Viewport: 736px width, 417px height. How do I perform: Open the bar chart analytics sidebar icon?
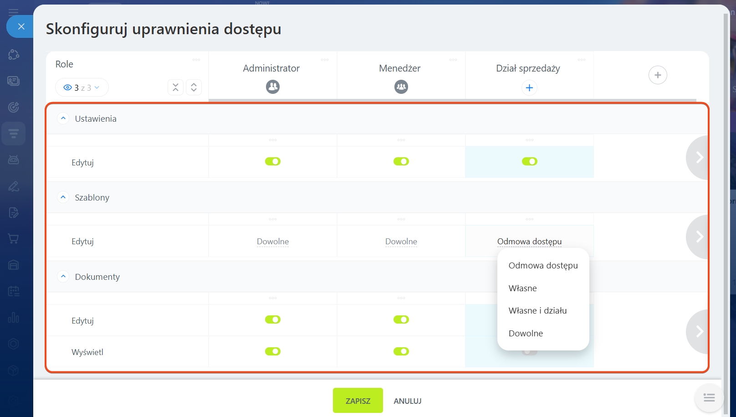click(13, 318)
